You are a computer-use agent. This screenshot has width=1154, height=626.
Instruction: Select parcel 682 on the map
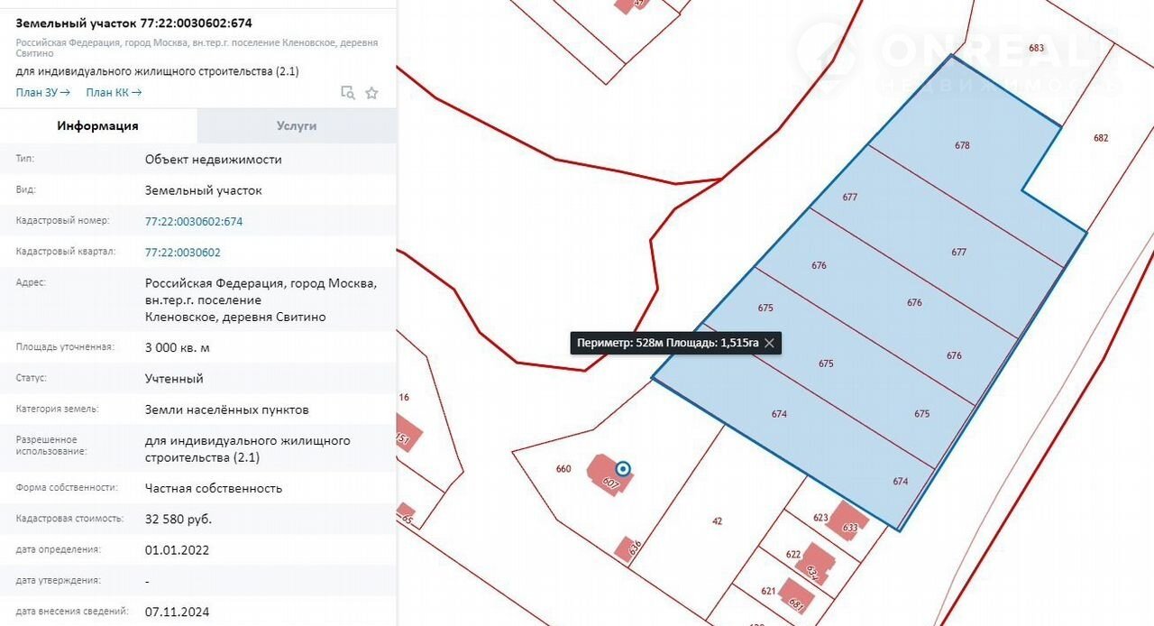1100,138
